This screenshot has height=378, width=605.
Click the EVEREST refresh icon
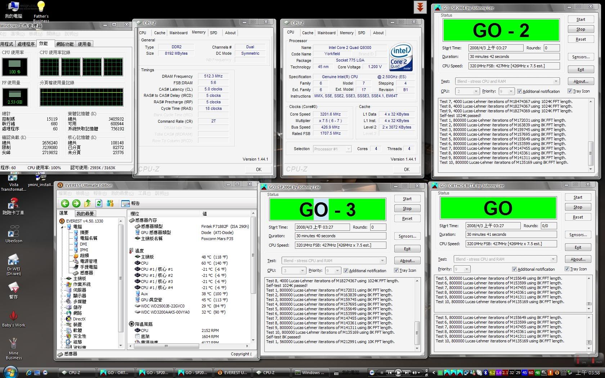click(99, 203)
